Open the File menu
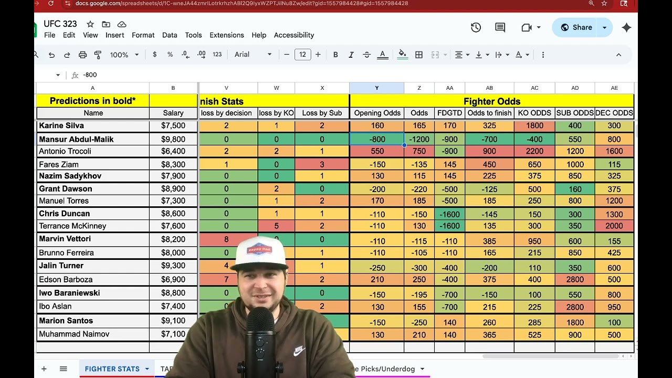 click(x=50, y=35)
